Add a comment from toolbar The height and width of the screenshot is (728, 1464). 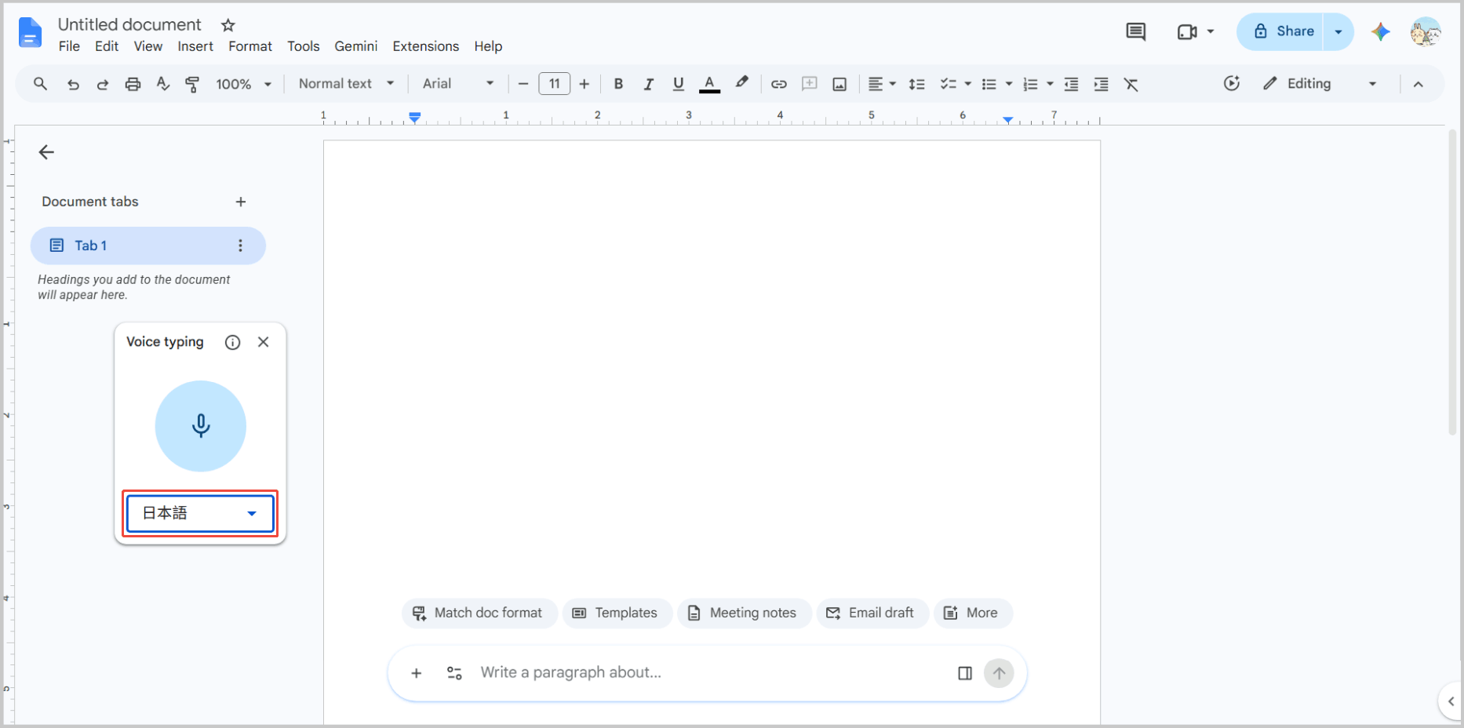[x=809, y=84]
